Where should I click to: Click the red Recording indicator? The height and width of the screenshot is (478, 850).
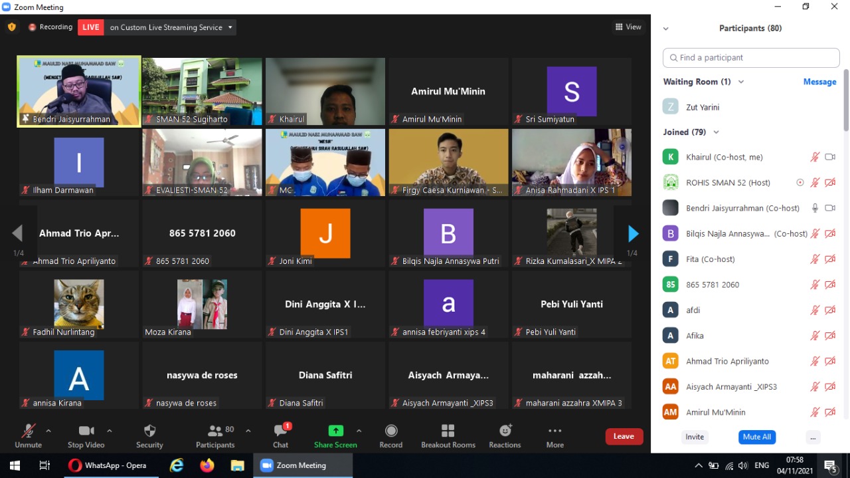50,27
